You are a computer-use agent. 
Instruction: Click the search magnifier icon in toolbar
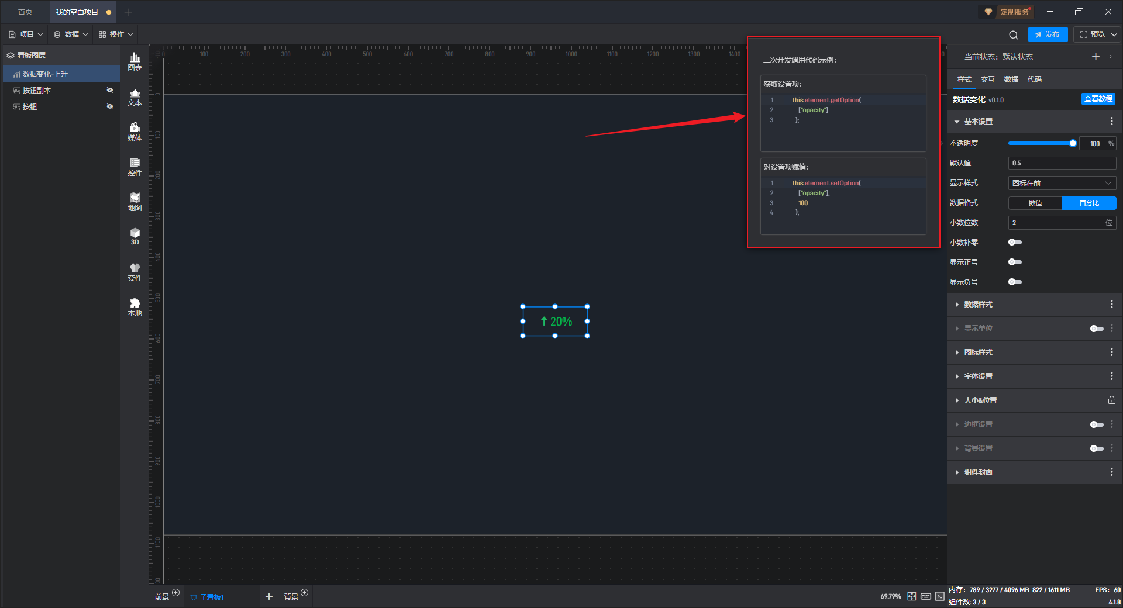tap(1014, 35)
